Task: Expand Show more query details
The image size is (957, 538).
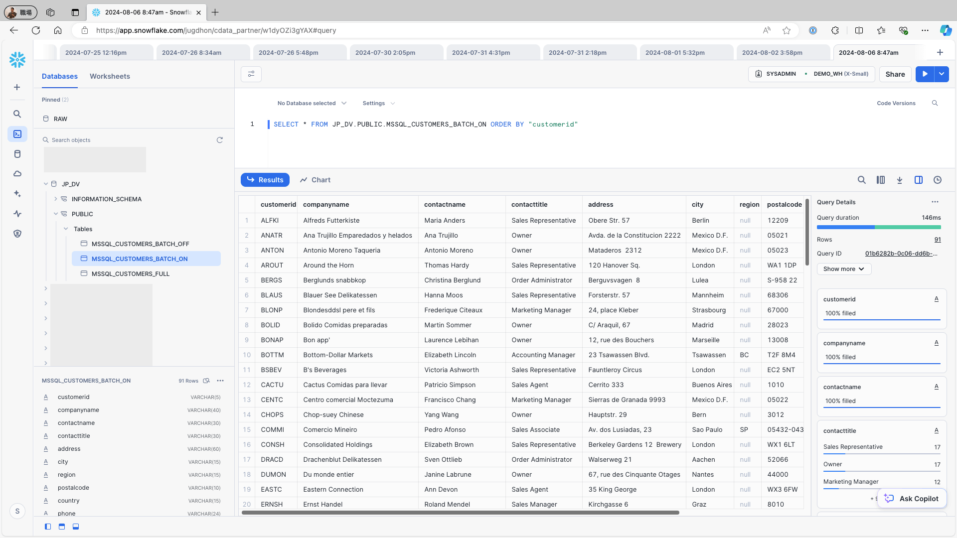Action: [844, 269]
